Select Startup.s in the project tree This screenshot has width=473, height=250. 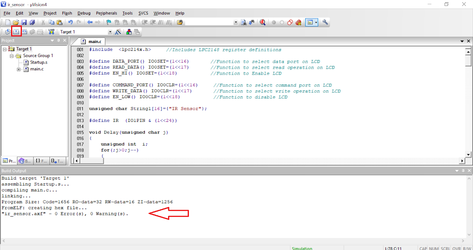click(38, 62)
